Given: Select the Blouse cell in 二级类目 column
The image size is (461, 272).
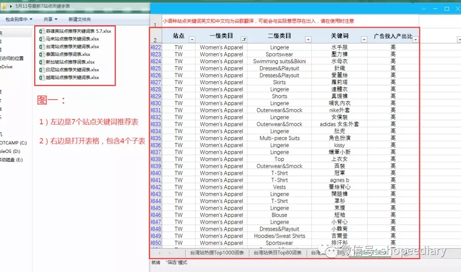Looking at the screenshot, I should click(279, 215).
